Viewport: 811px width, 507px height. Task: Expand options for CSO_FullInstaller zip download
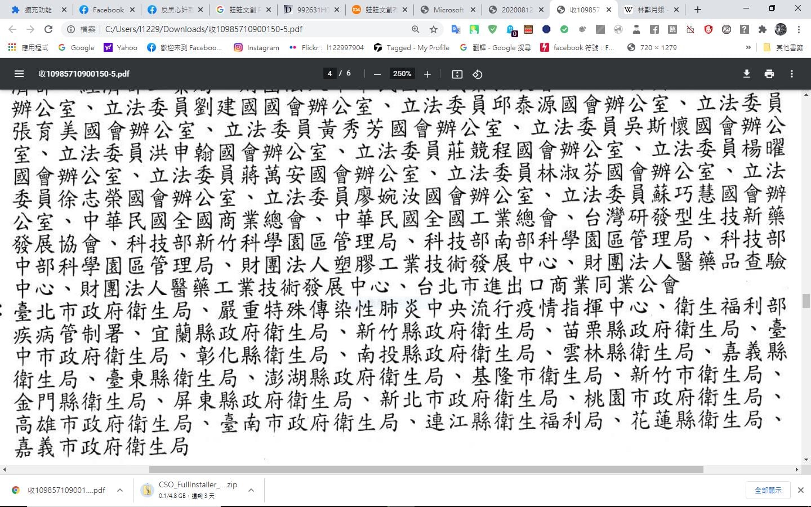(251, 490)
